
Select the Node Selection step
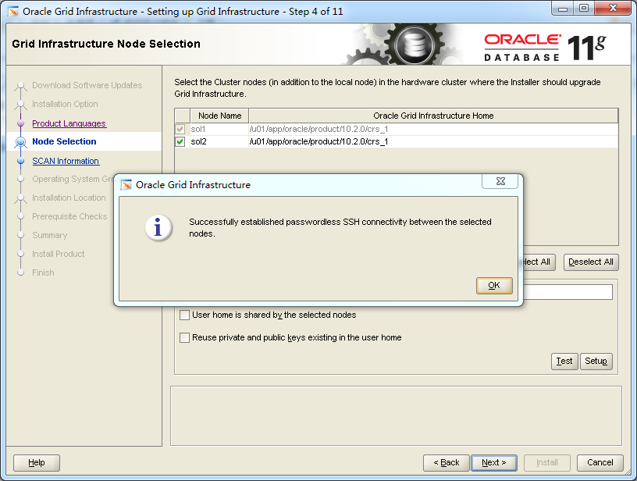(x=64, y=141)
